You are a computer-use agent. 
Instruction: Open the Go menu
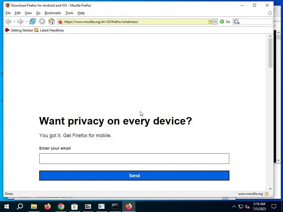(38, 13)
